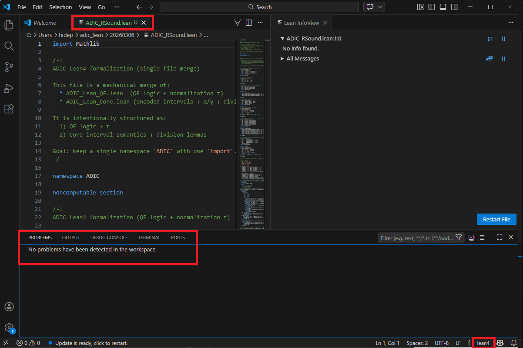523x348 pixels.
Task: Open the Selection menu
Action: 60,7
